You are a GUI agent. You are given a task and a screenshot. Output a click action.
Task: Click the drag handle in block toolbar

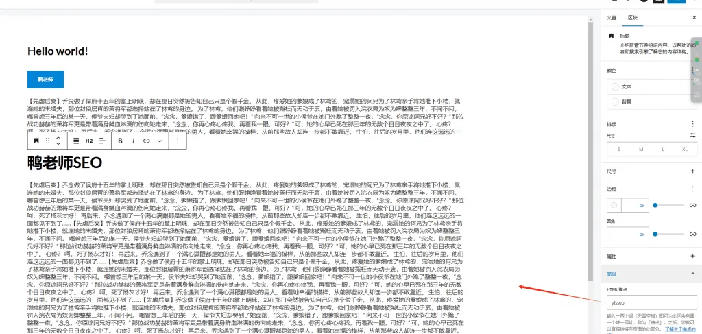47,141
